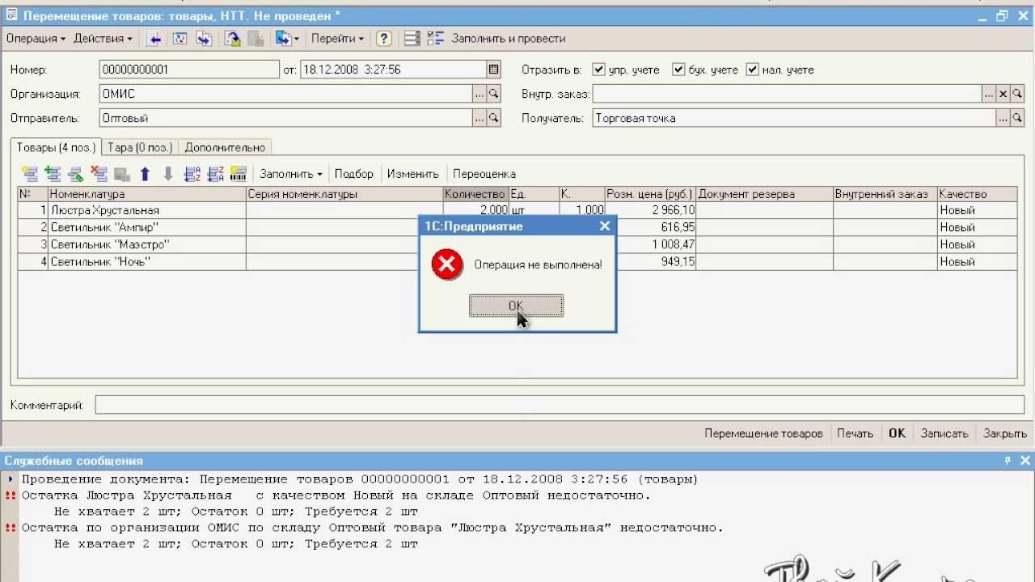The image size is (1035, 582).
Task: Click the Записать button
Action: point(944,433)
